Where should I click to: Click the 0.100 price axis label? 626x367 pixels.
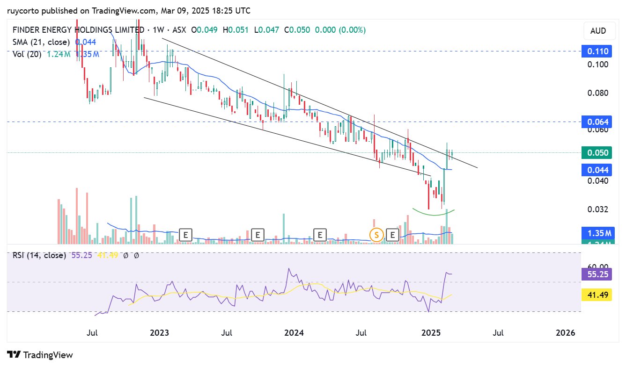pyautogui.click(x=598, y=65)
